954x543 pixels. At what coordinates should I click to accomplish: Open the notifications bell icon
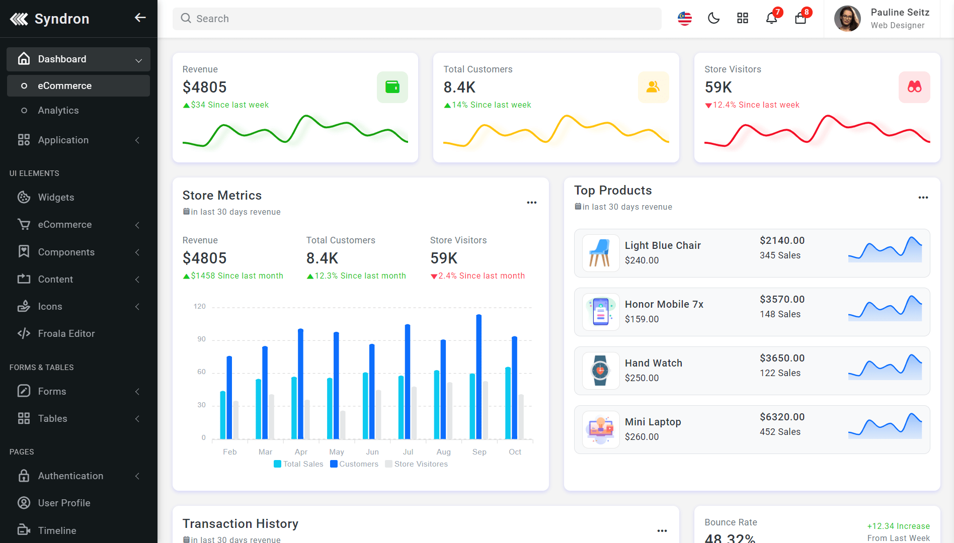771,19
